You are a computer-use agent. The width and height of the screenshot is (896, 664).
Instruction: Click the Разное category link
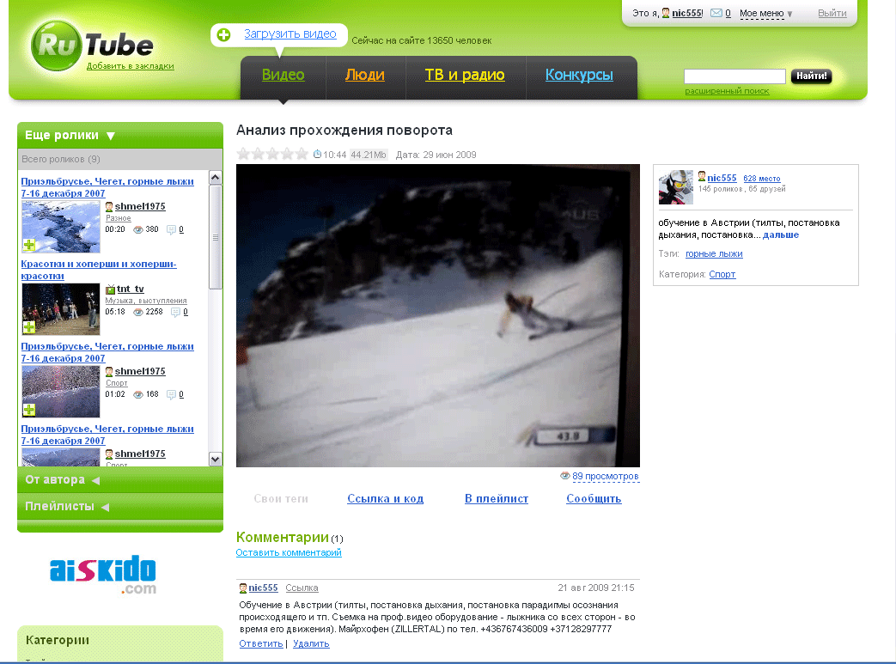(119, 218)
